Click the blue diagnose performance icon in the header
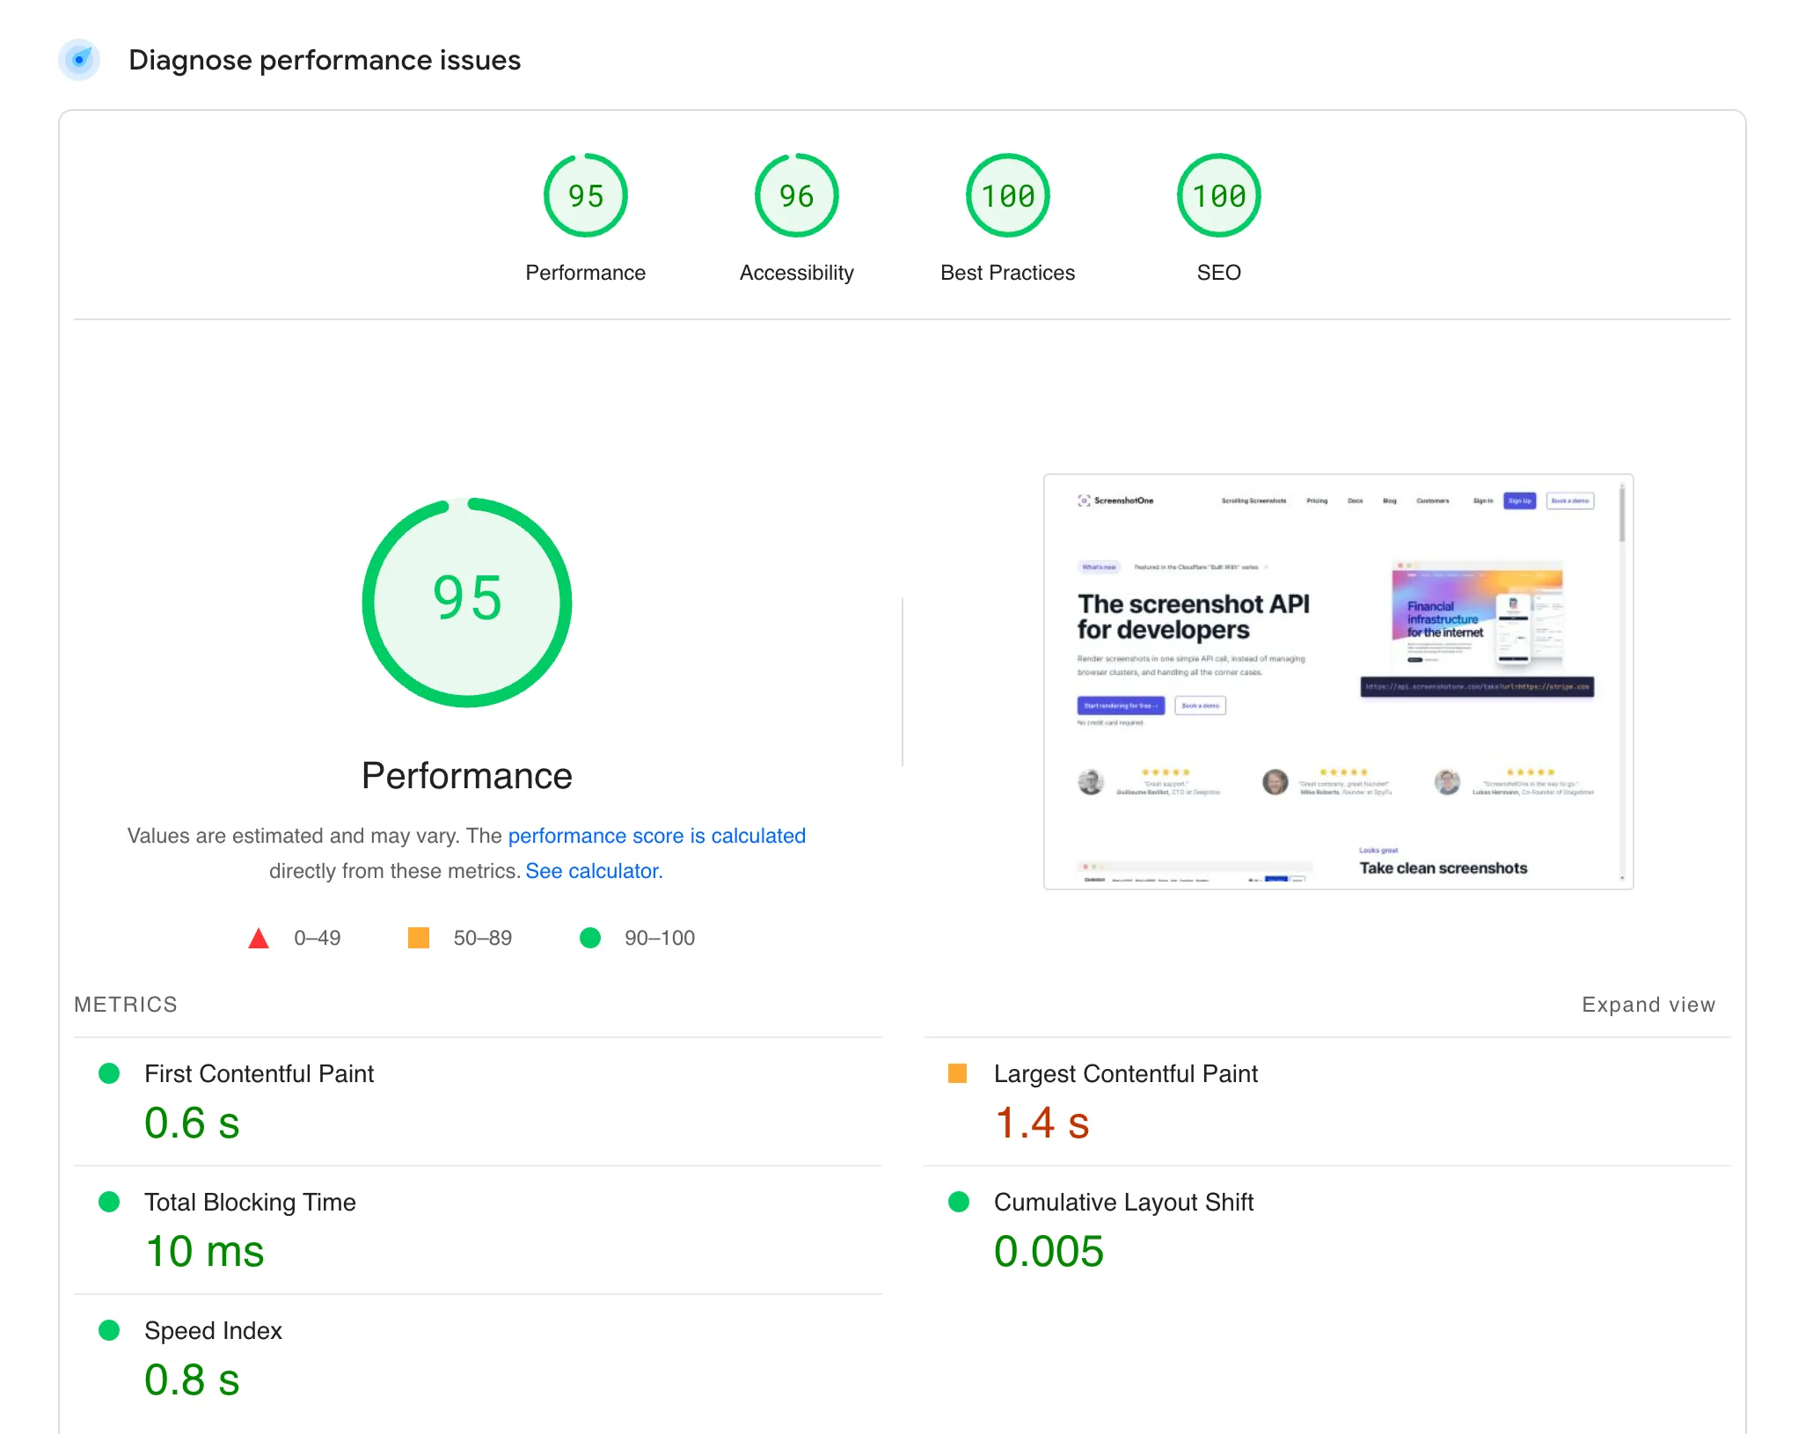The width and height of the screenshot is (1798, 1434). [x=80, y=60]
